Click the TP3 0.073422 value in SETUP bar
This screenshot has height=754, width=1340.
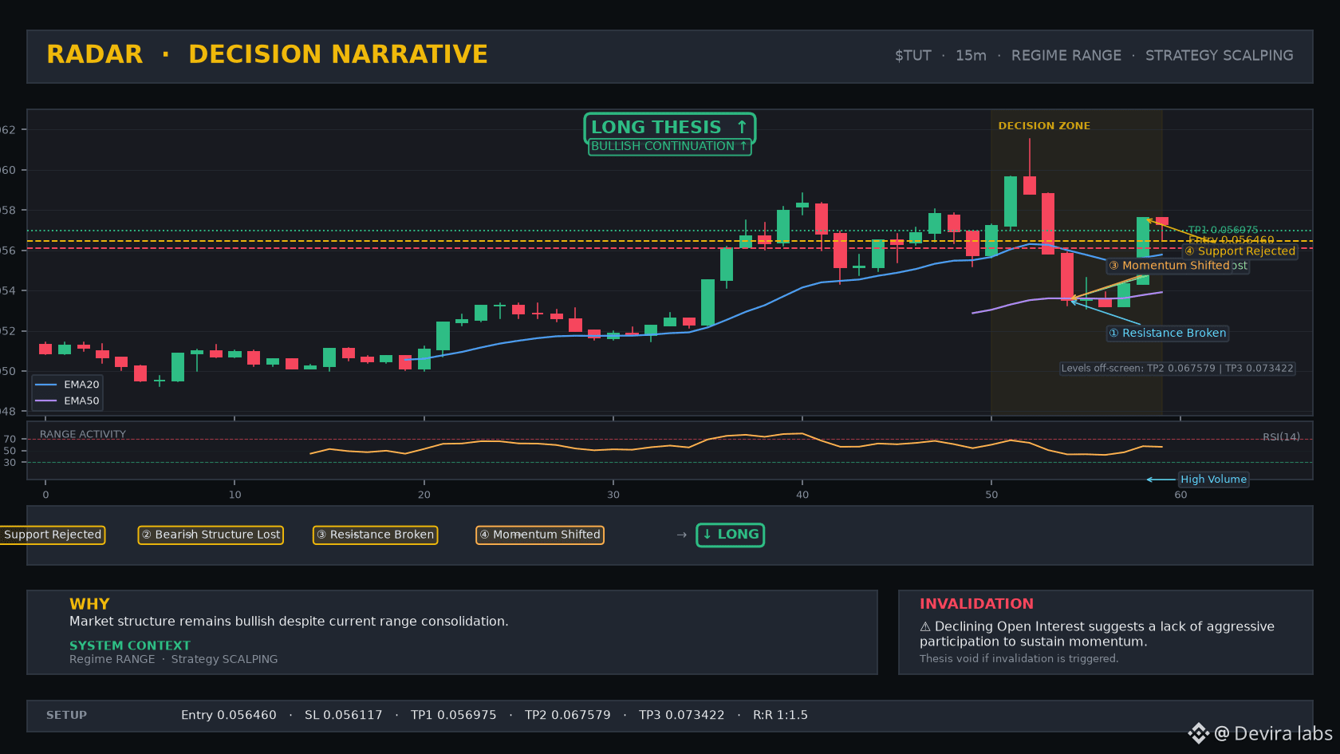point(682,715)
